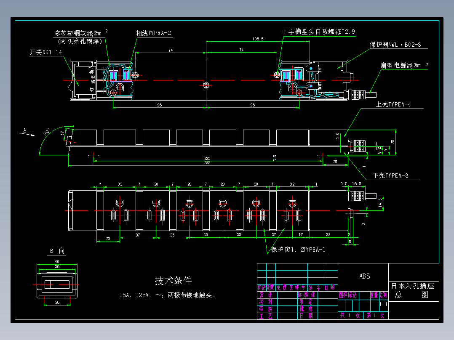Click the 相线TYPEA-2 callout label

pos(153,33)
